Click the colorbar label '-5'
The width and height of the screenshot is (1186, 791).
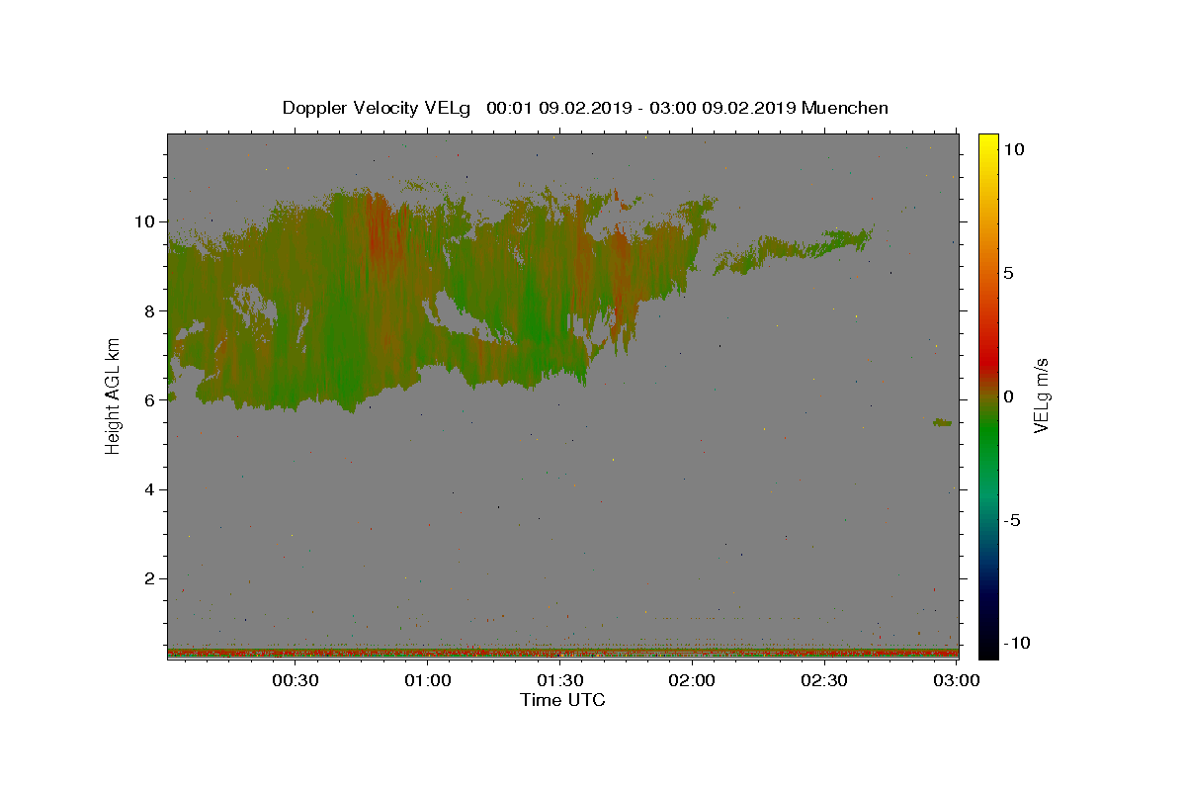(1013, 520)
